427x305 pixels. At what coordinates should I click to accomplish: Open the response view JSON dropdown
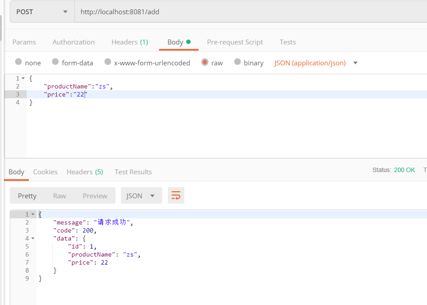[141, 195]
